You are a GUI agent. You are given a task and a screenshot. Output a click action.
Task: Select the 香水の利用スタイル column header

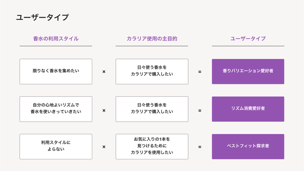(x=56, y=39)
